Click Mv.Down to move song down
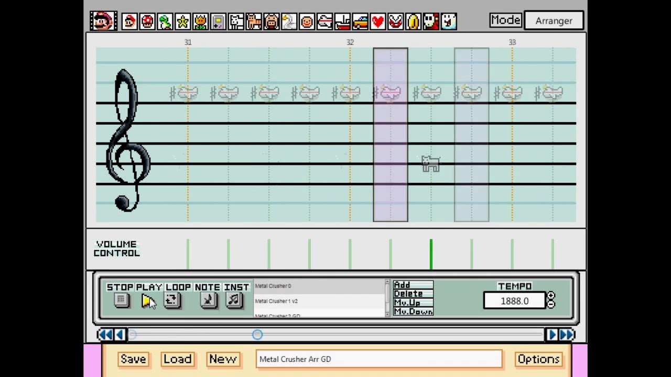 [413, 312]
